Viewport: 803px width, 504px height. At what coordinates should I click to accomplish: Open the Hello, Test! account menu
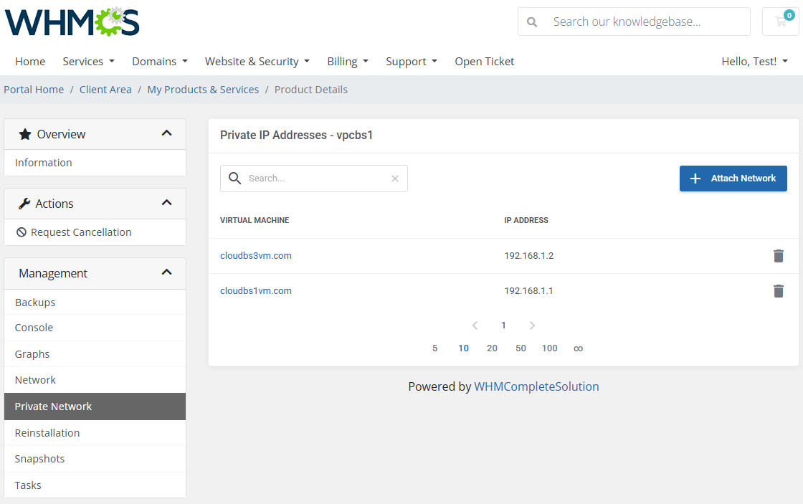[754, 62]
